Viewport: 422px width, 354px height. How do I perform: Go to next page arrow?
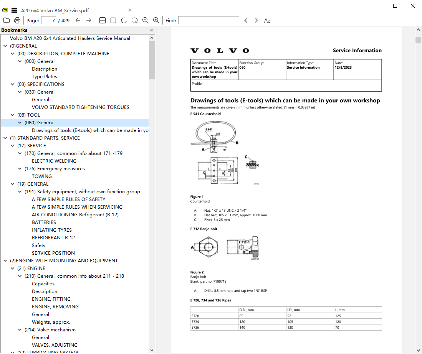89,20
